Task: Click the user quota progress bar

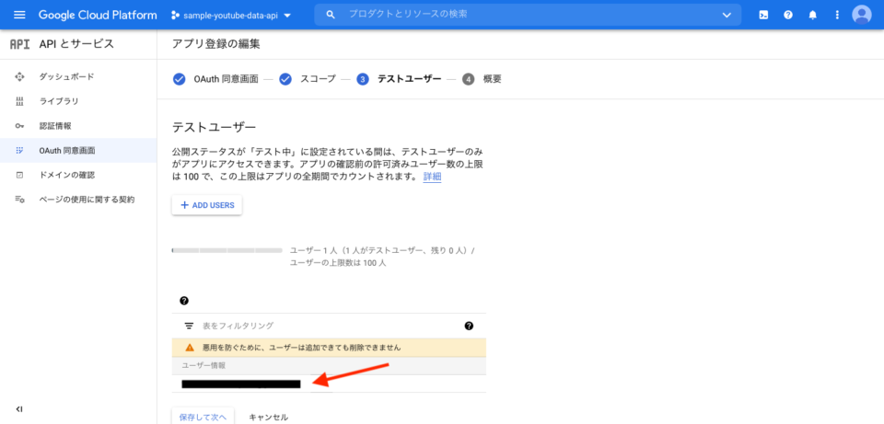Action: [227, 250]
